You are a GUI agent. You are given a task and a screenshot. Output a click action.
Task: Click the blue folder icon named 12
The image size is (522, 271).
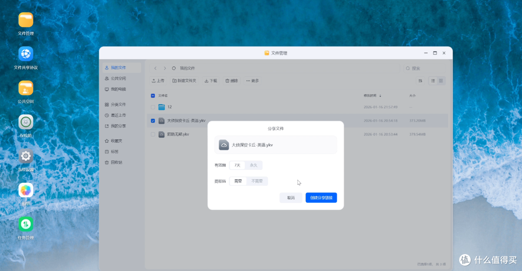[161, 107]
